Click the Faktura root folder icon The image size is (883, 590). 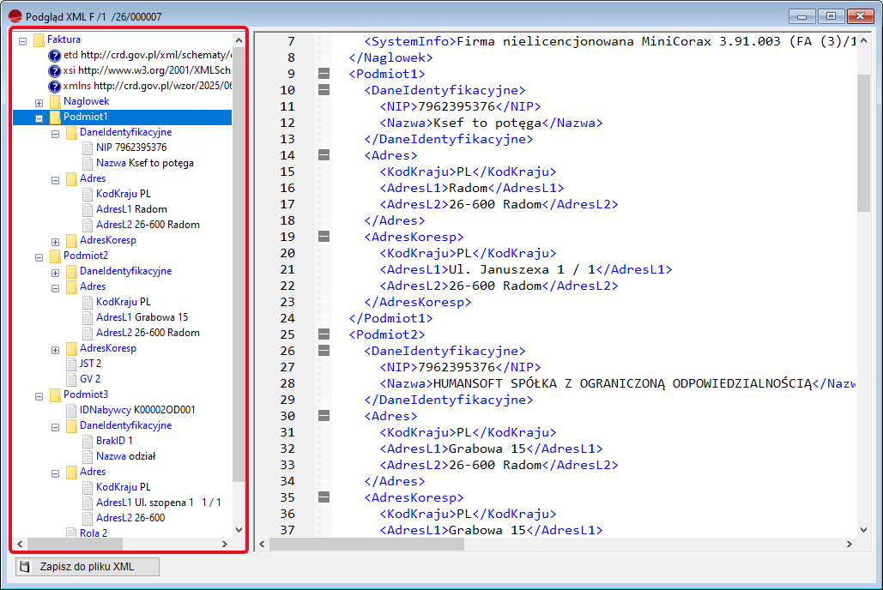(x=39, y=39)
